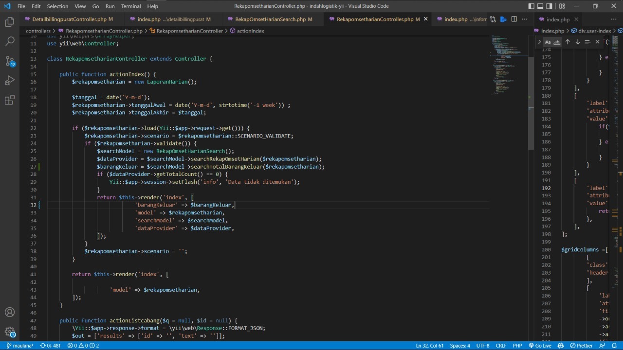The image size is (623, 350).
Task: Toggle the bottom panel layout button
Action: [x=540, y=6]
